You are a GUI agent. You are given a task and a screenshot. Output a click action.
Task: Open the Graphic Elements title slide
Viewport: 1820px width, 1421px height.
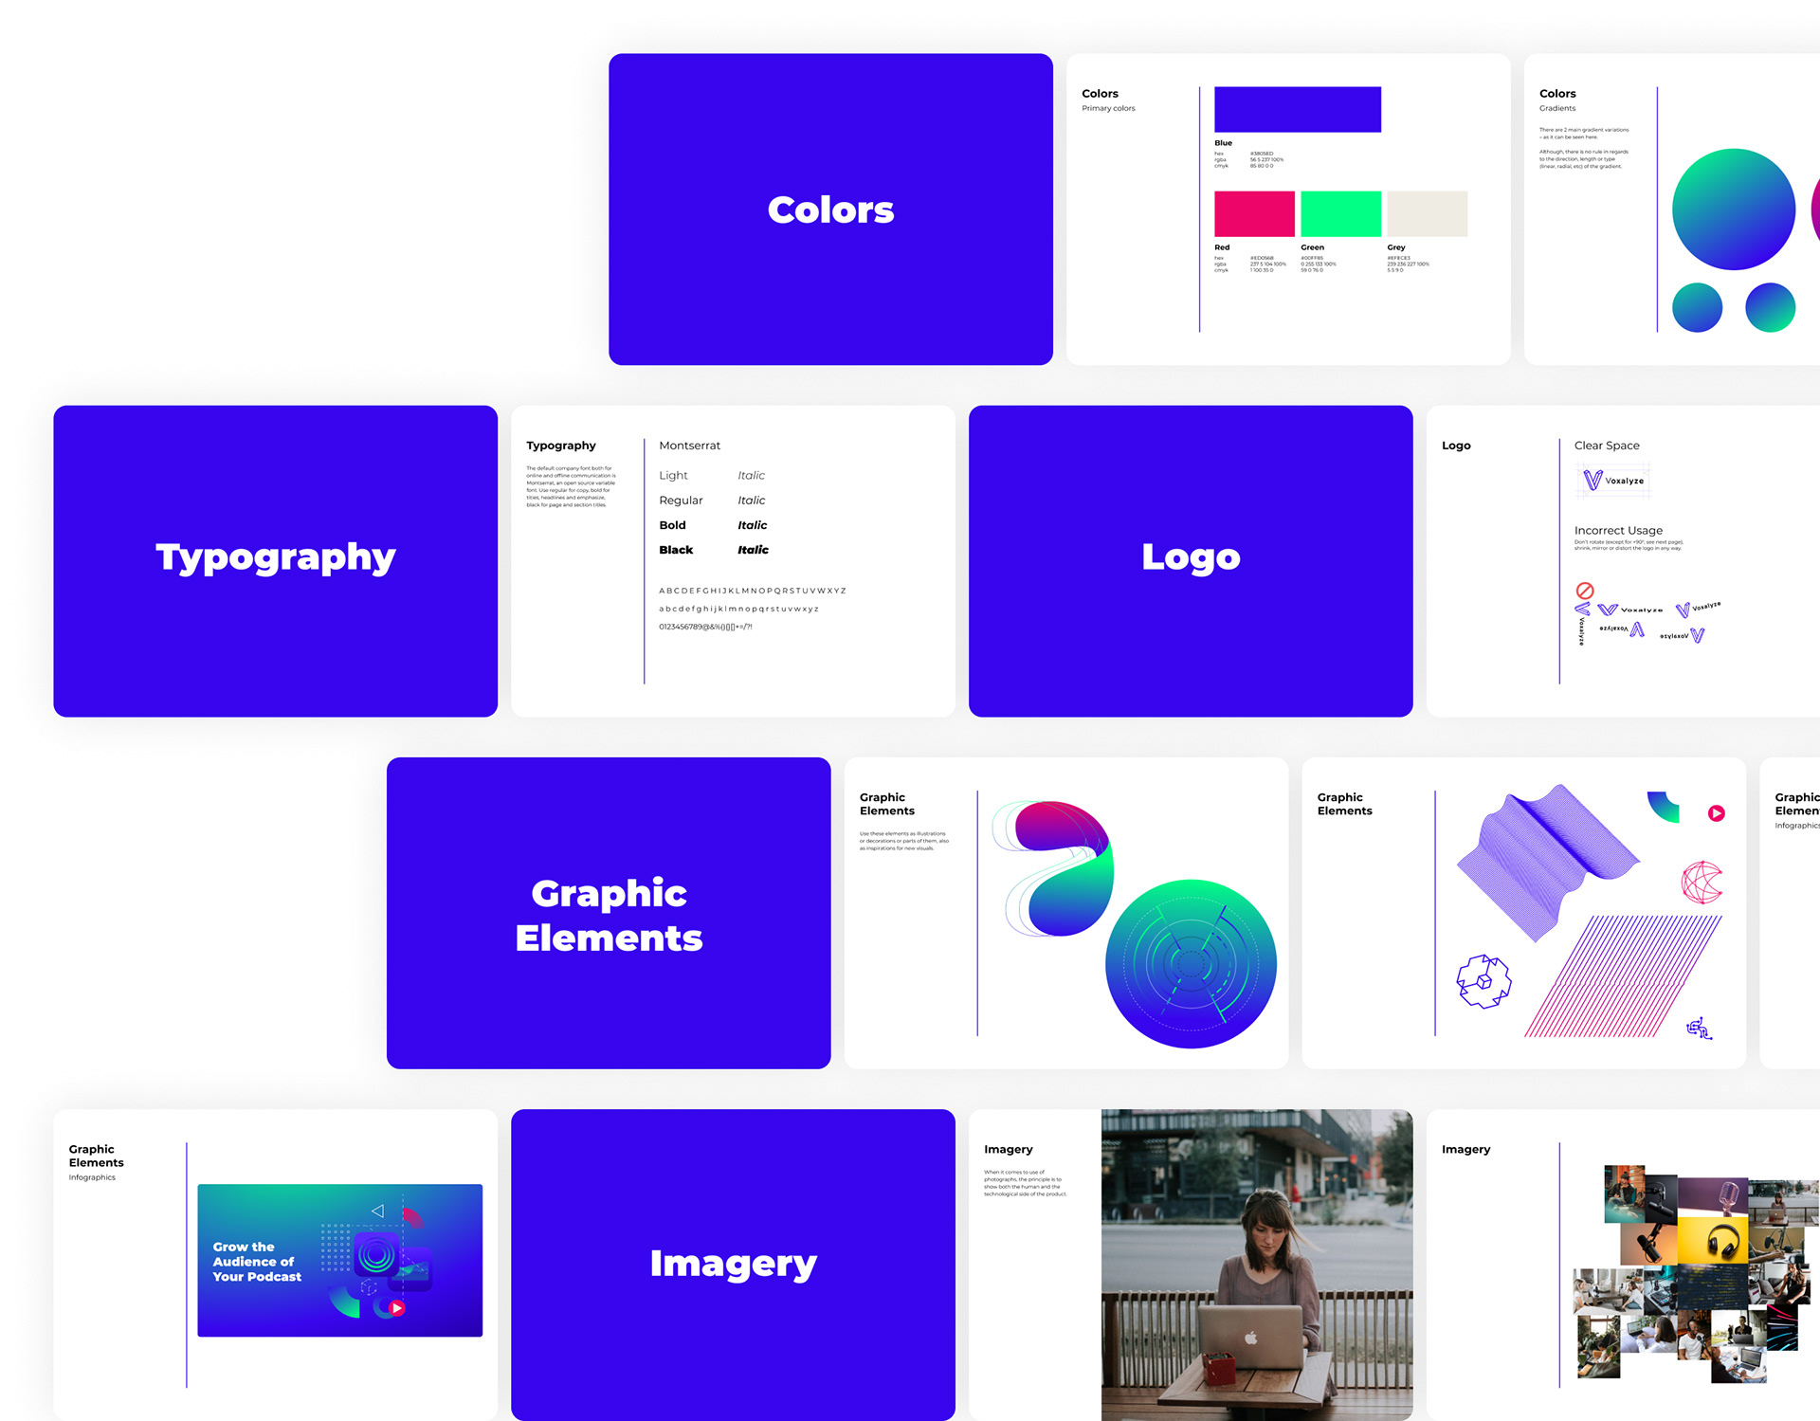pyautogui.click(x=609, y=913)
